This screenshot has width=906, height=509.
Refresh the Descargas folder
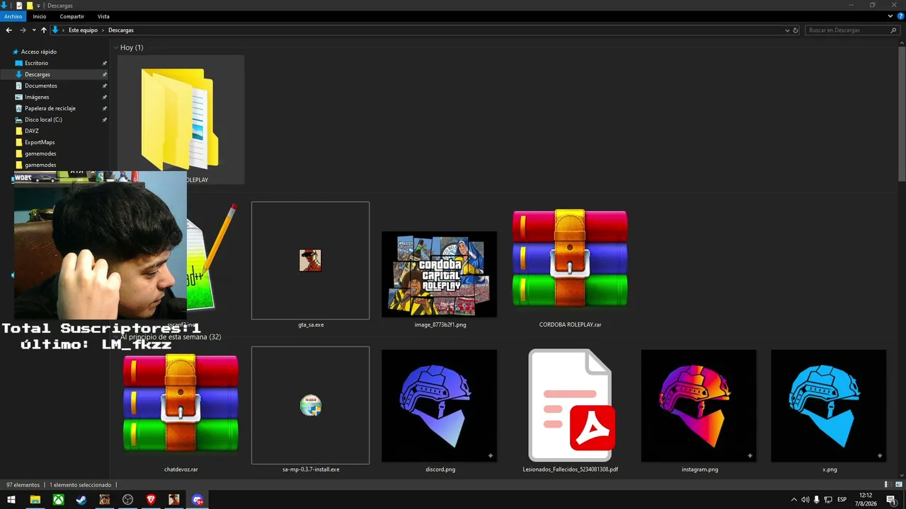pos(796,30)
